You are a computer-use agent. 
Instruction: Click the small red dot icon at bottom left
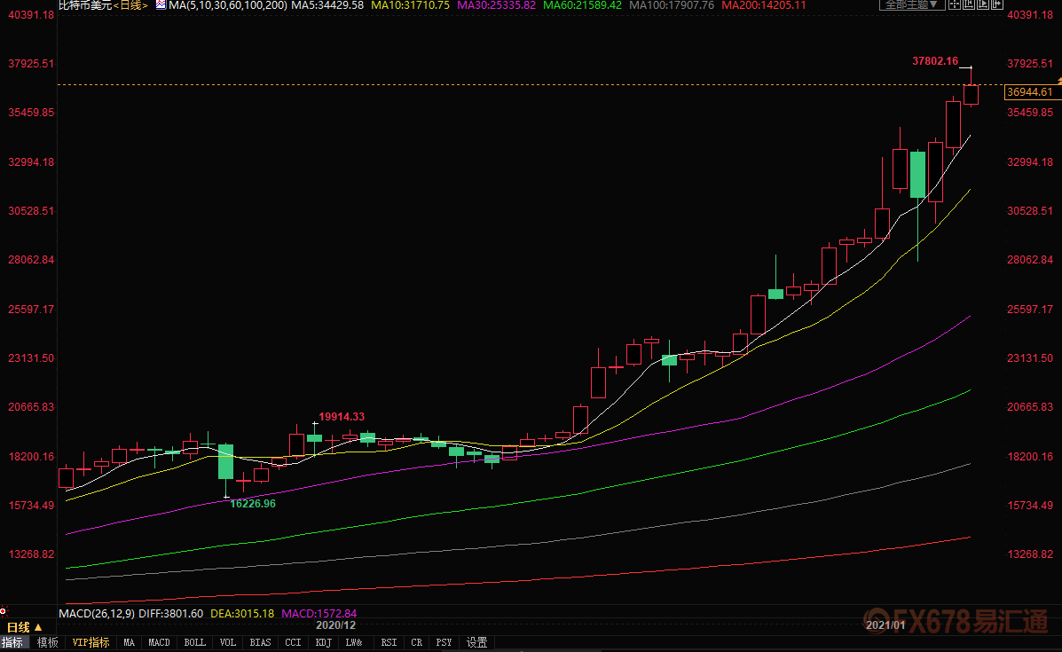point(4,611)
